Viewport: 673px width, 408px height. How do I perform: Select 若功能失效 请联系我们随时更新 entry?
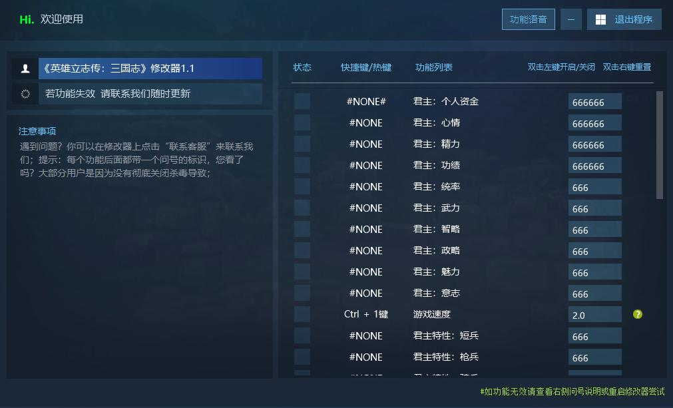150,94
